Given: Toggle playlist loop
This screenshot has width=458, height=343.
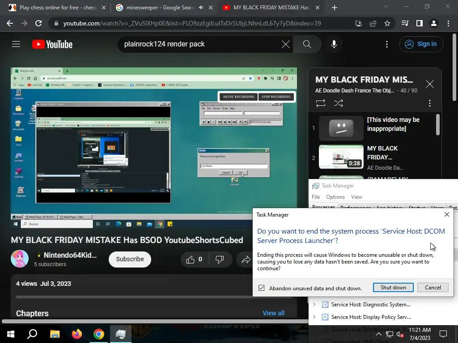Looking at the screenshot, I should pos(321,103).
